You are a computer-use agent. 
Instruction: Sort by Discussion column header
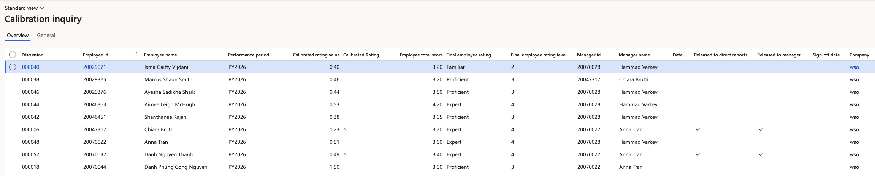pos(32,55)
